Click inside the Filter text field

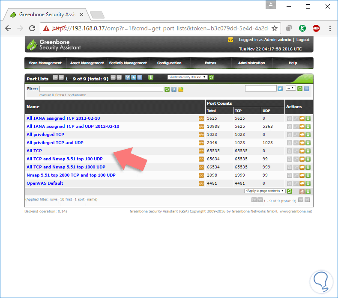(x=101, y=89)
